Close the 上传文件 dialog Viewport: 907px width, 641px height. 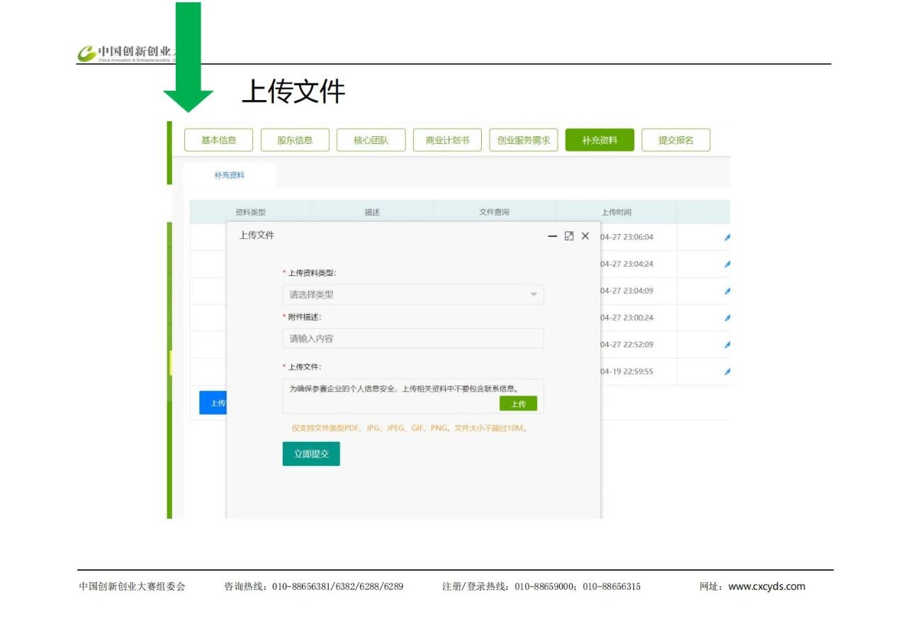pos(585,236)
